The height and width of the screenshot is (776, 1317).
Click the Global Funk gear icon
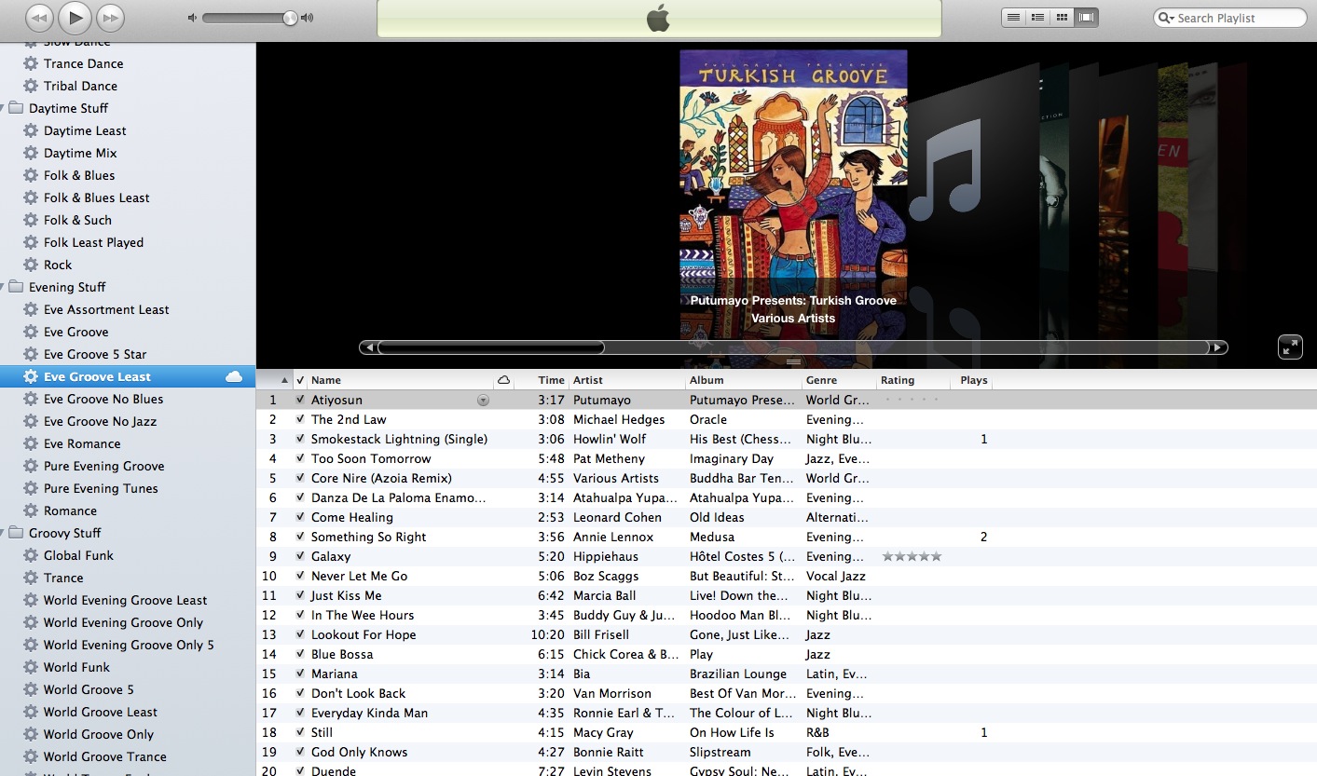click(x=31, y=555)
